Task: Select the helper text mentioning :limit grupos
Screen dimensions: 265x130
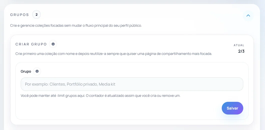Action: [100, 96]
